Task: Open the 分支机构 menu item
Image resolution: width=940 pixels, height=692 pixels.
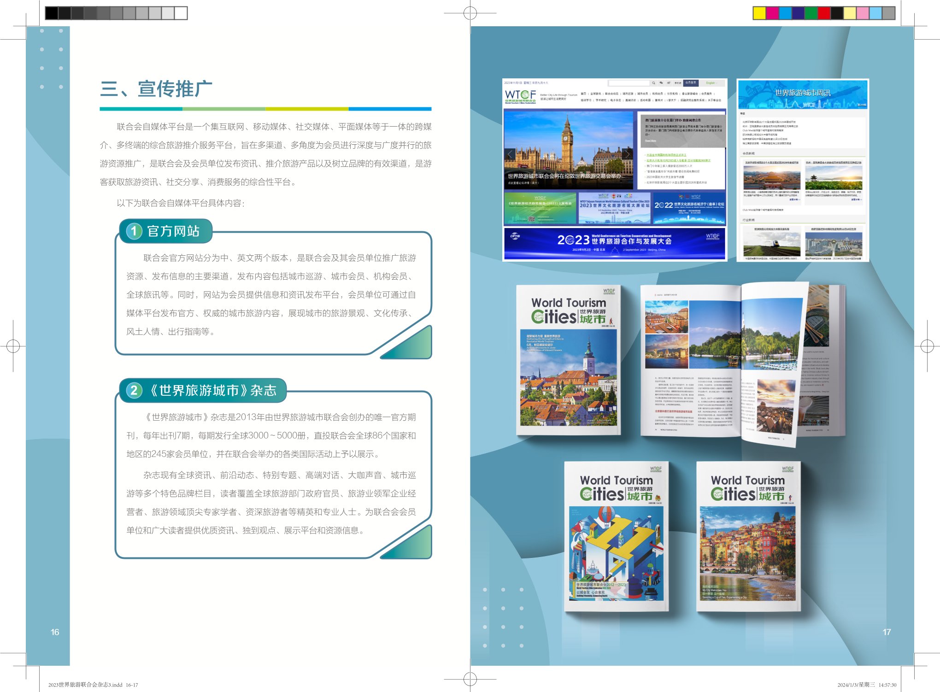Action: (672, 94)
